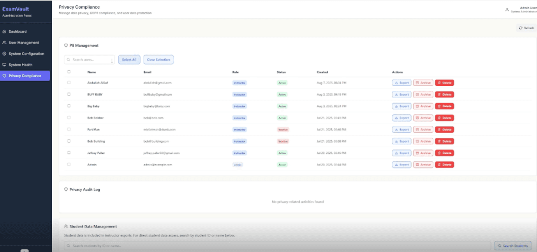The height and width of the screenshot is (252, 537).
Task: Archive the Fart Man user
Action: click(x=423, y=130)
